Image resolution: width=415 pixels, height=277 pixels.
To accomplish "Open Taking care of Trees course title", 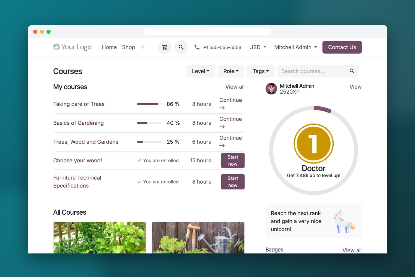I will 79,104.
